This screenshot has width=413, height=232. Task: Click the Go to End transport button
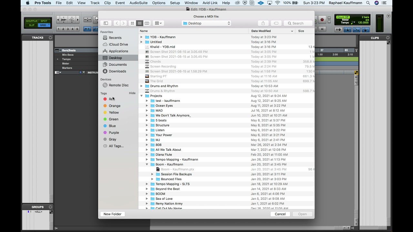click(322, 29)
